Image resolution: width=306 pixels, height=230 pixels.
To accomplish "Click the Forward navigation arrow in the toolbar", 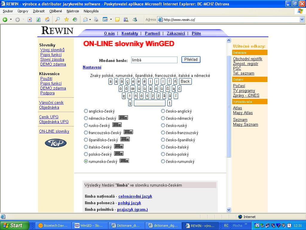I will 17,19.
